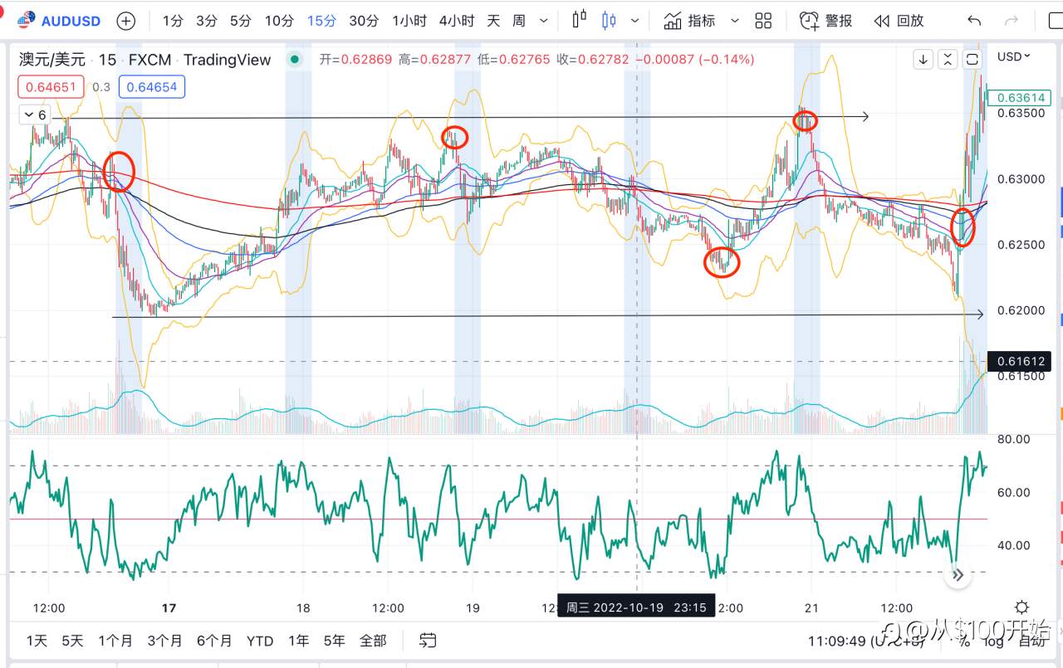
Task: Click the green market status dot
Action: (x=294, y=60)
